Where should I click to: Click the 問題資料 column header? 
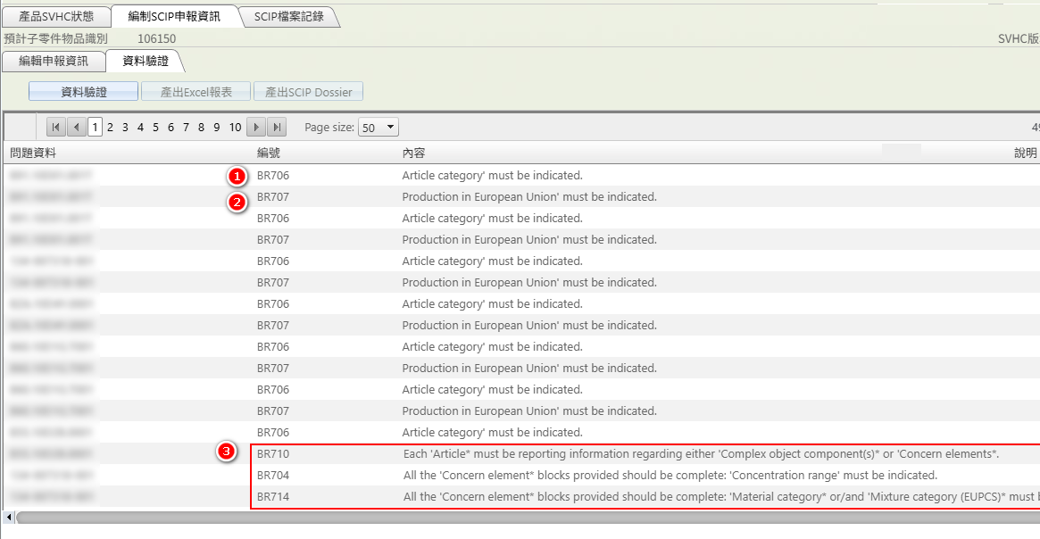coord(33,153)
